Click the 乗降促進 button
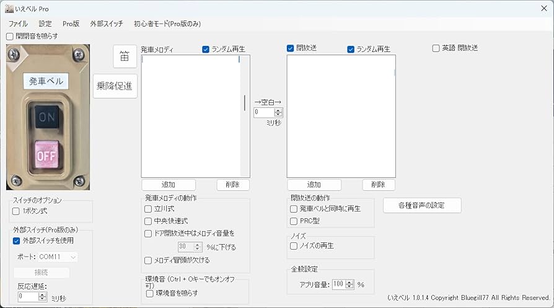 [x=115, y=86]
